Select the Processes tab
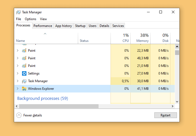196x136 pixels. click(x=23, y=25)
